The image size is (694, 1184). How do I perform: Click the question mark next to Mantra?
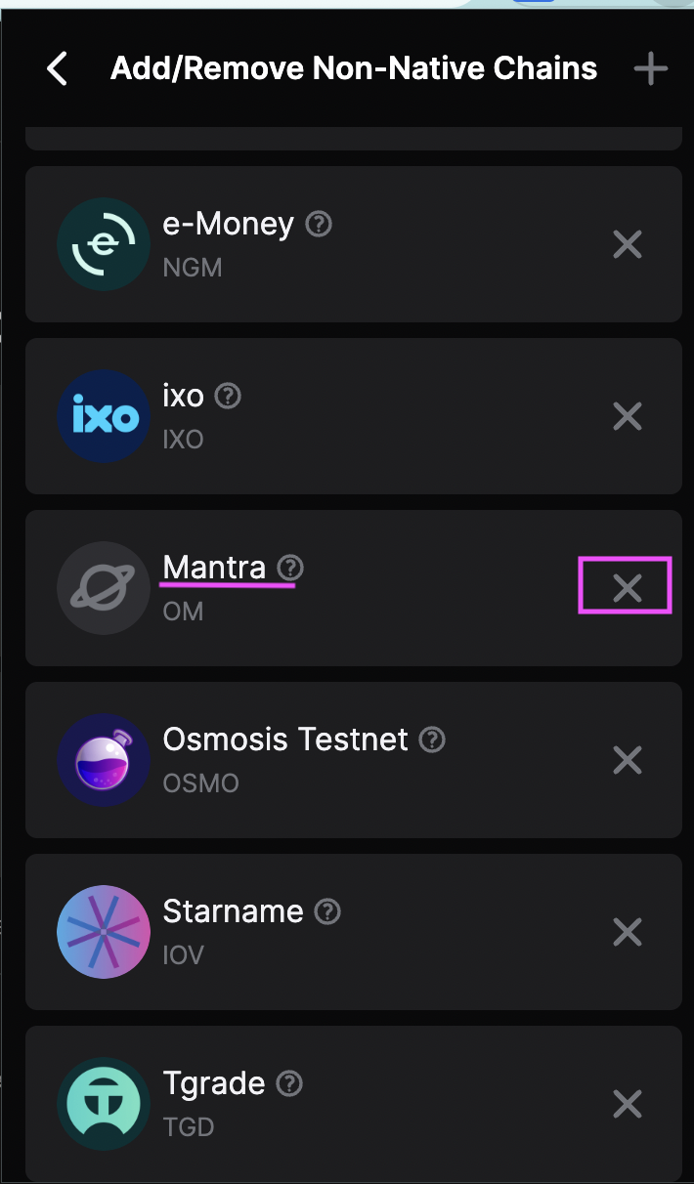coord(290,567)
